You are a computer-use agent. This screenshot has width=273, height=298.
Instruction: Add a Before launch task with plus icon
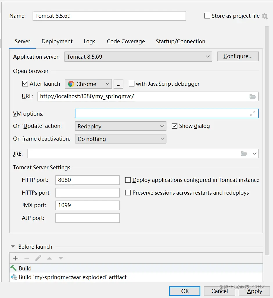point(15,258)
